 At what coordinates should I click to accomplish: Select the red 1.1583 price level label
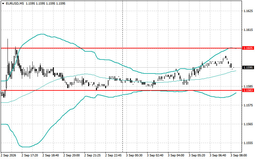click(248, 90)
